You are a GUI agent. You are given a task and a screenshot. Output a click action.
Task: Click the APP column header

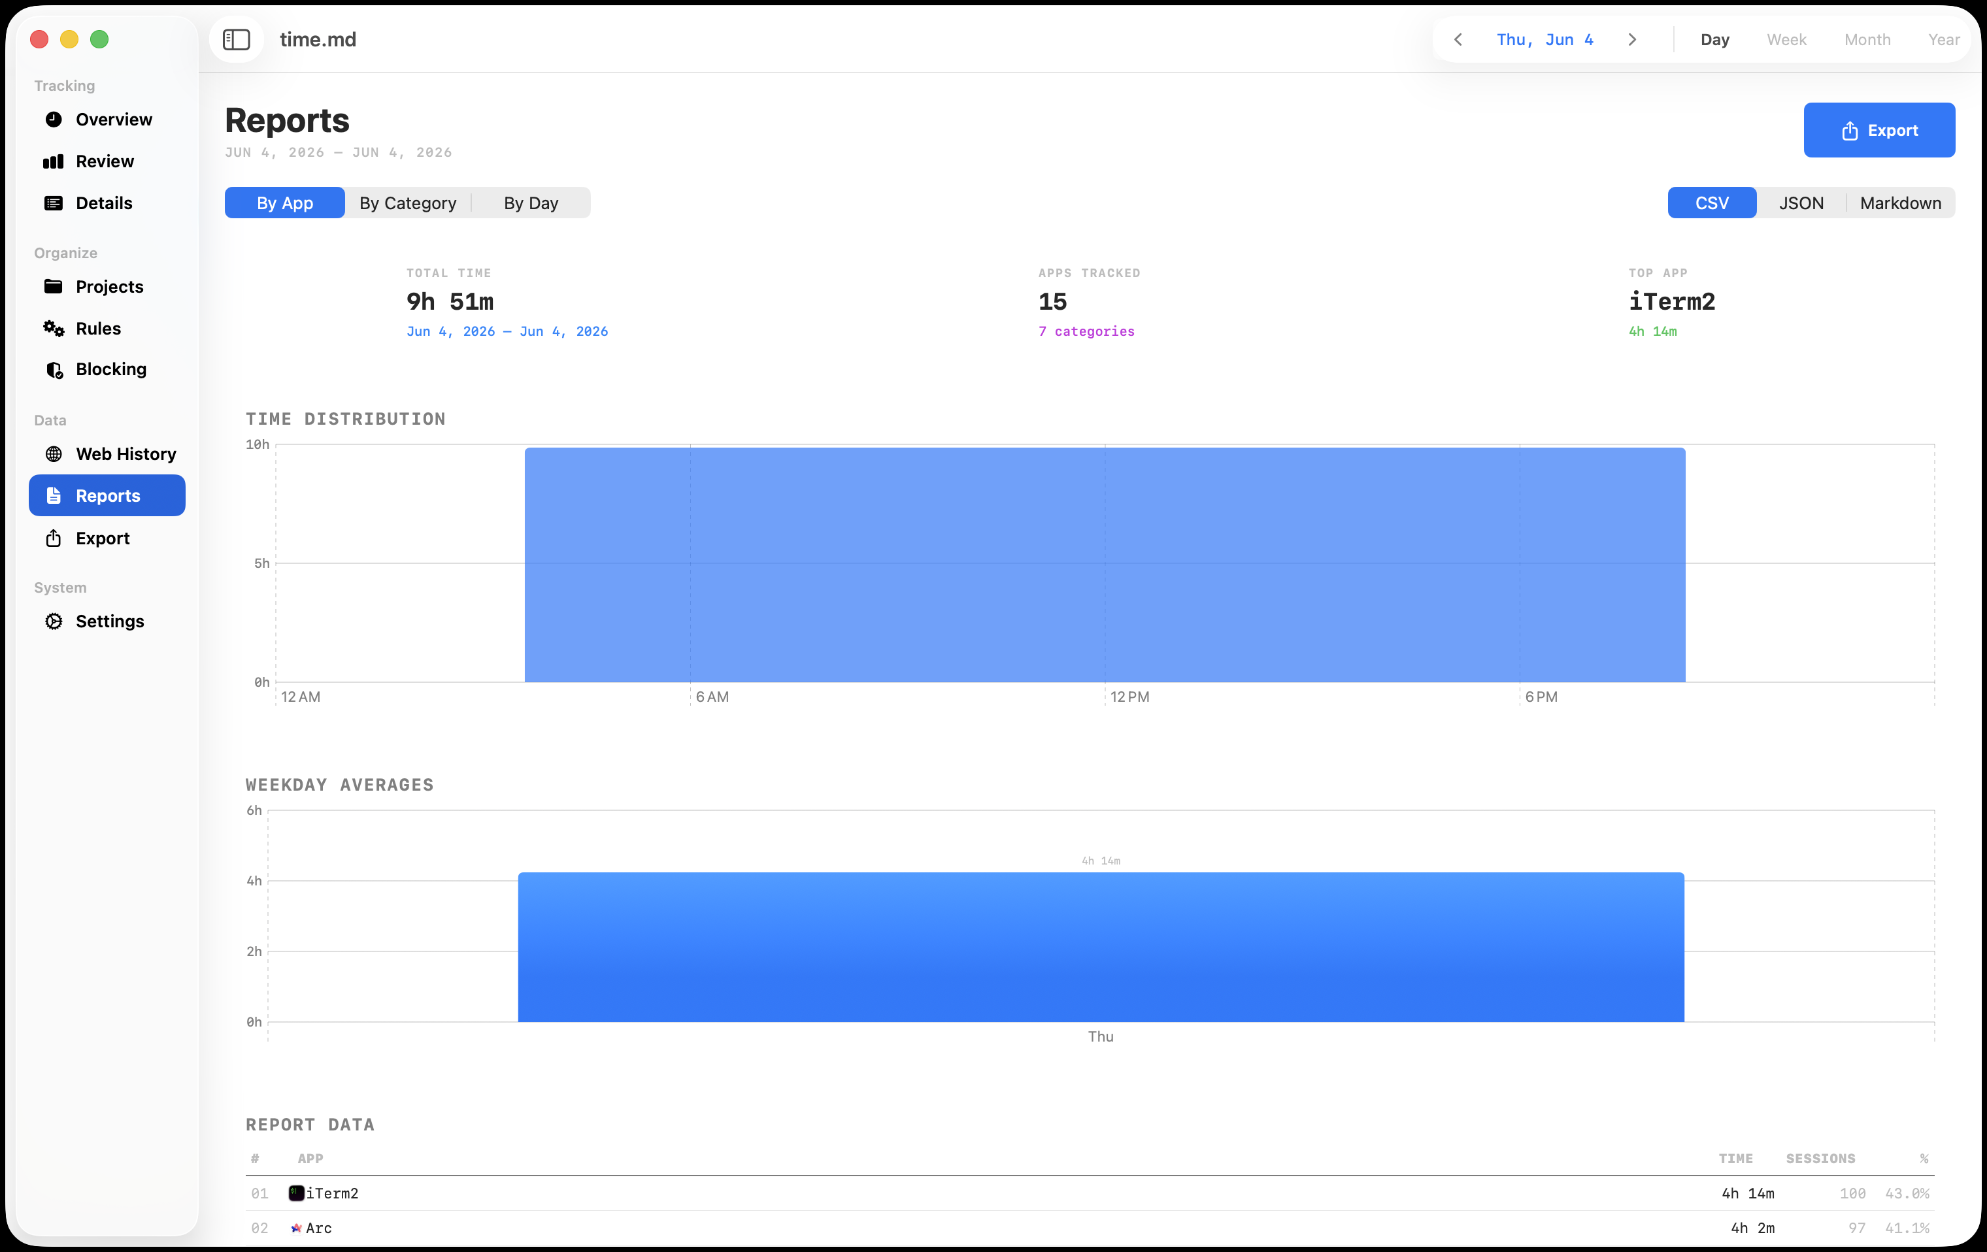click(x=310, y=1159)
